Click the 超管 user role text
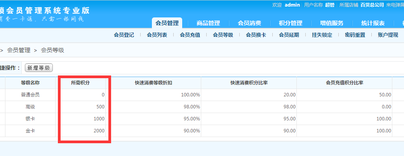Viewport: 404px width, 156px height. 330,5
